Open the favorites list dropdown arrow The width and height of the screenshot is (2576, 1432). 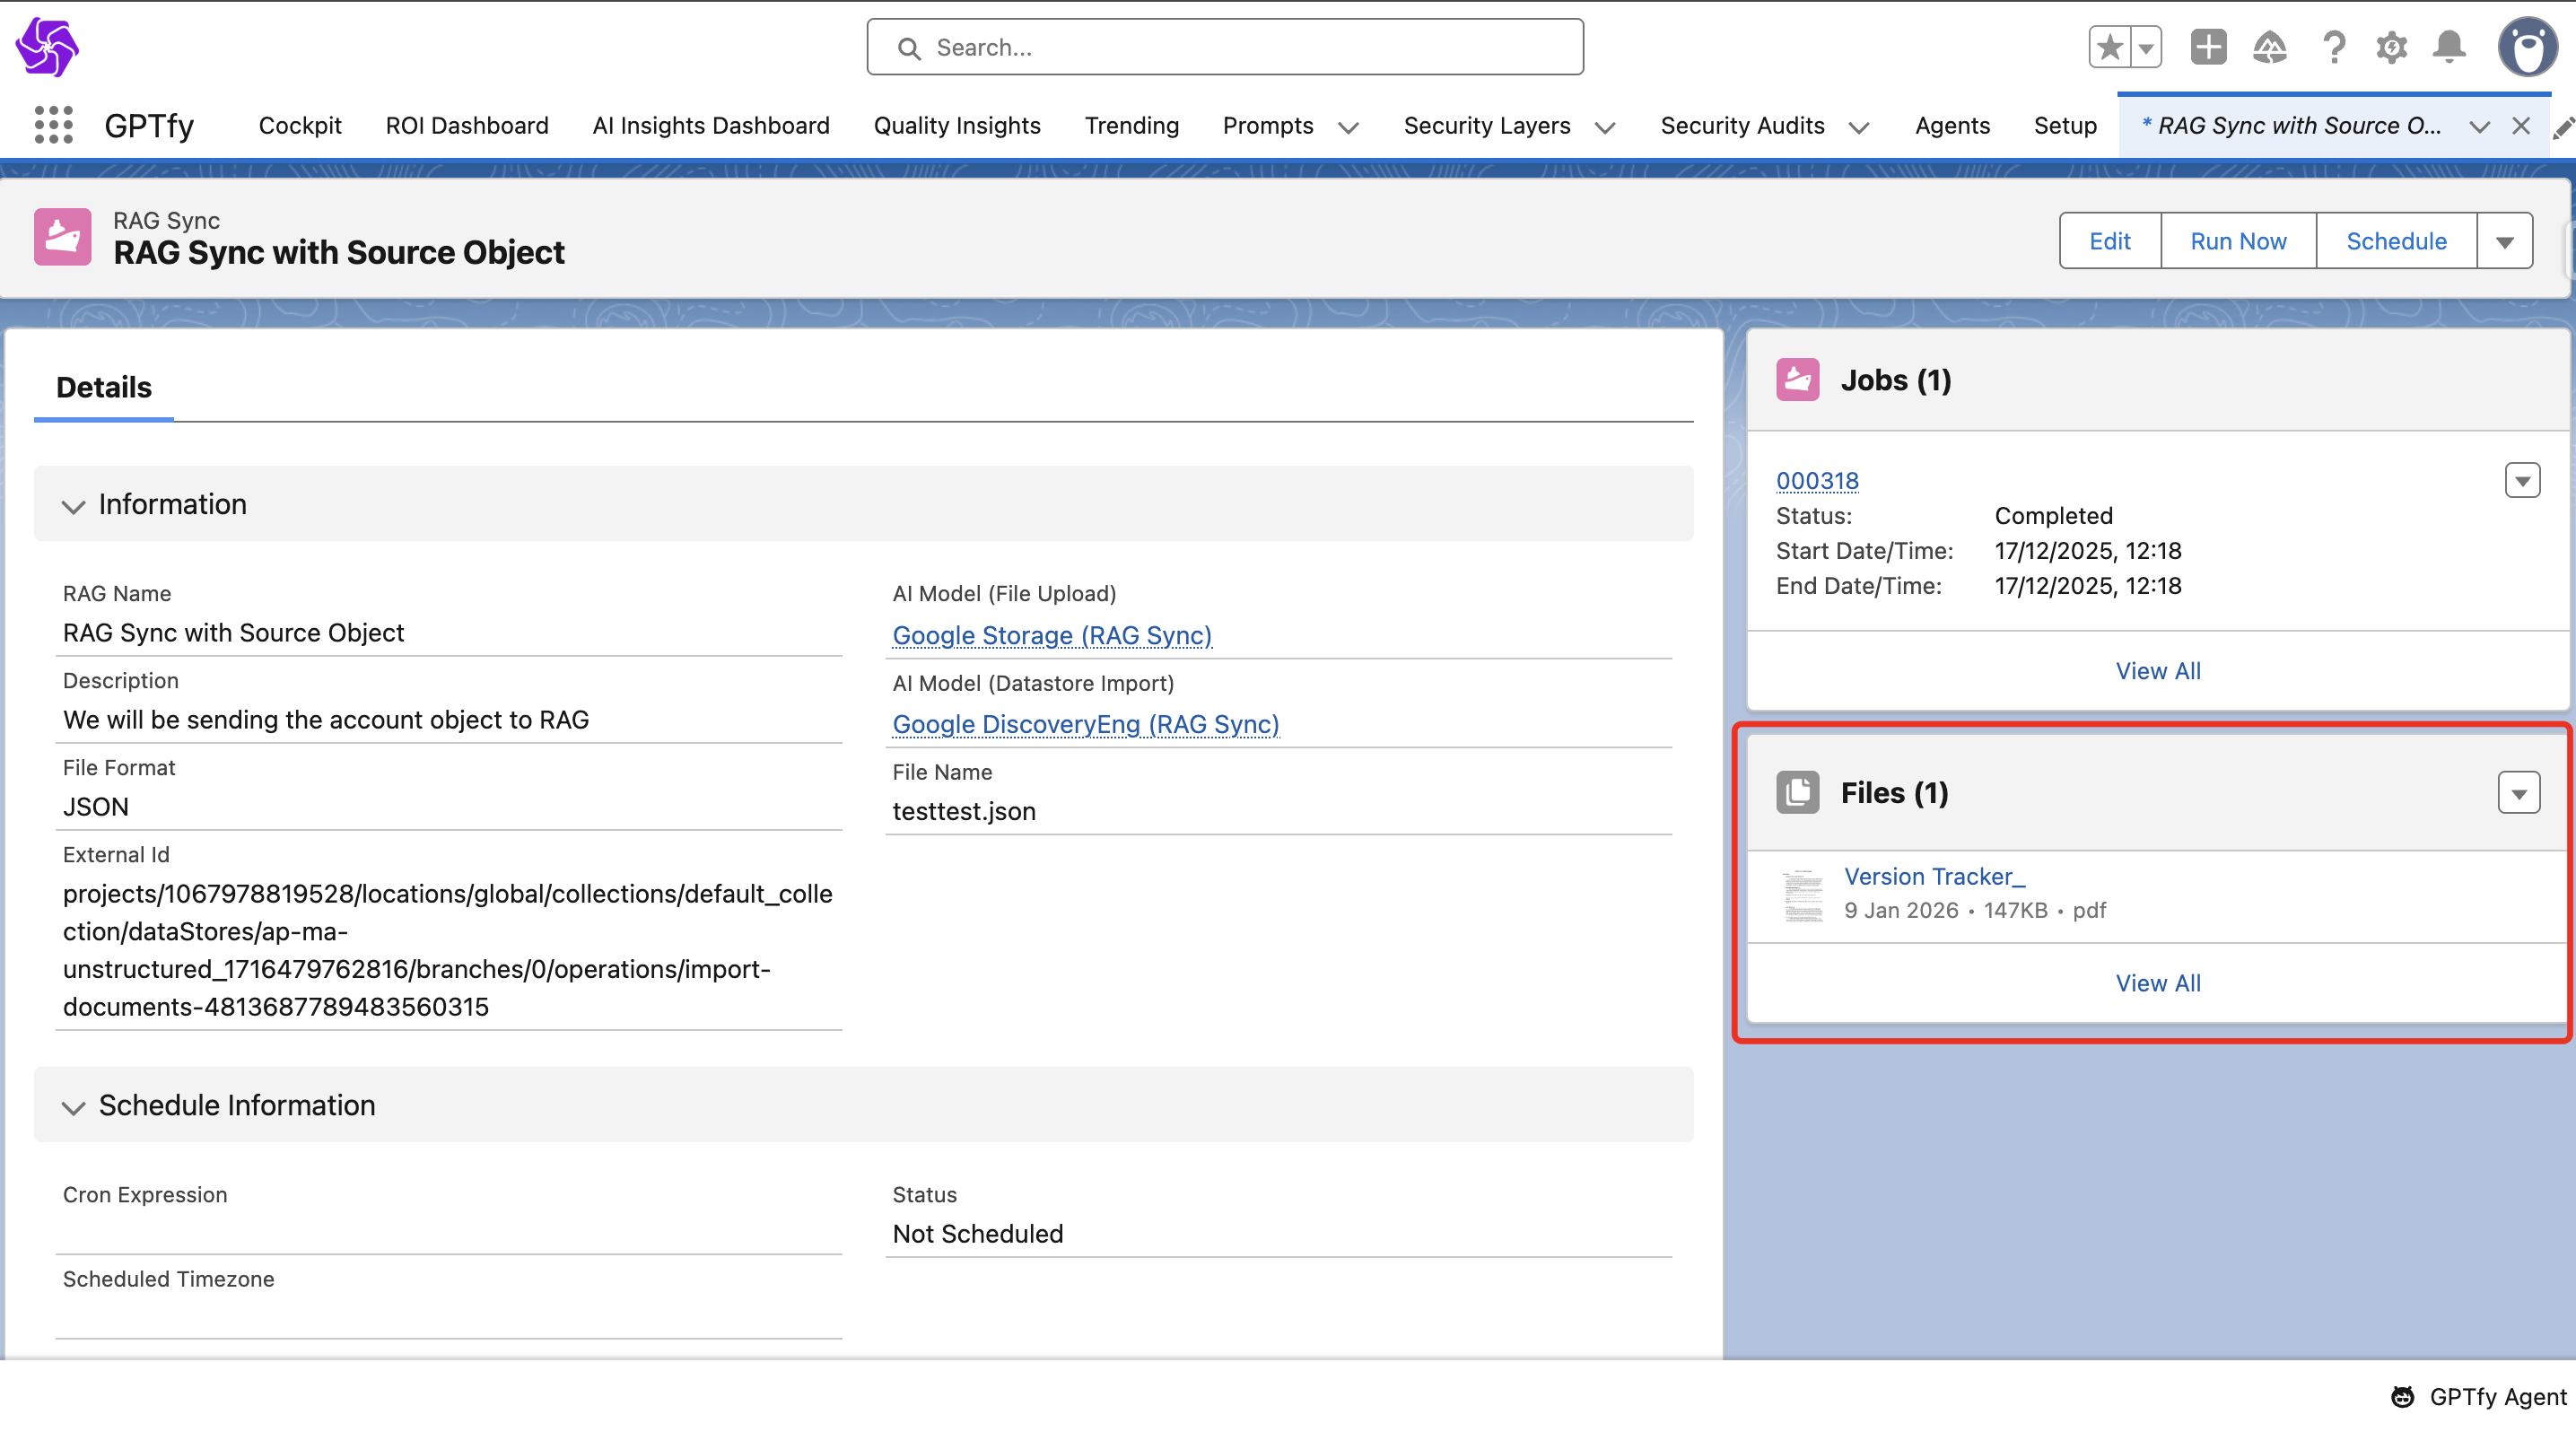coord(2146,47)
